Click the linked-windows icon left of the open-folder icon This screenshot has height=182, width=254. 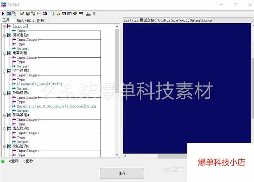tap(14, 14)
